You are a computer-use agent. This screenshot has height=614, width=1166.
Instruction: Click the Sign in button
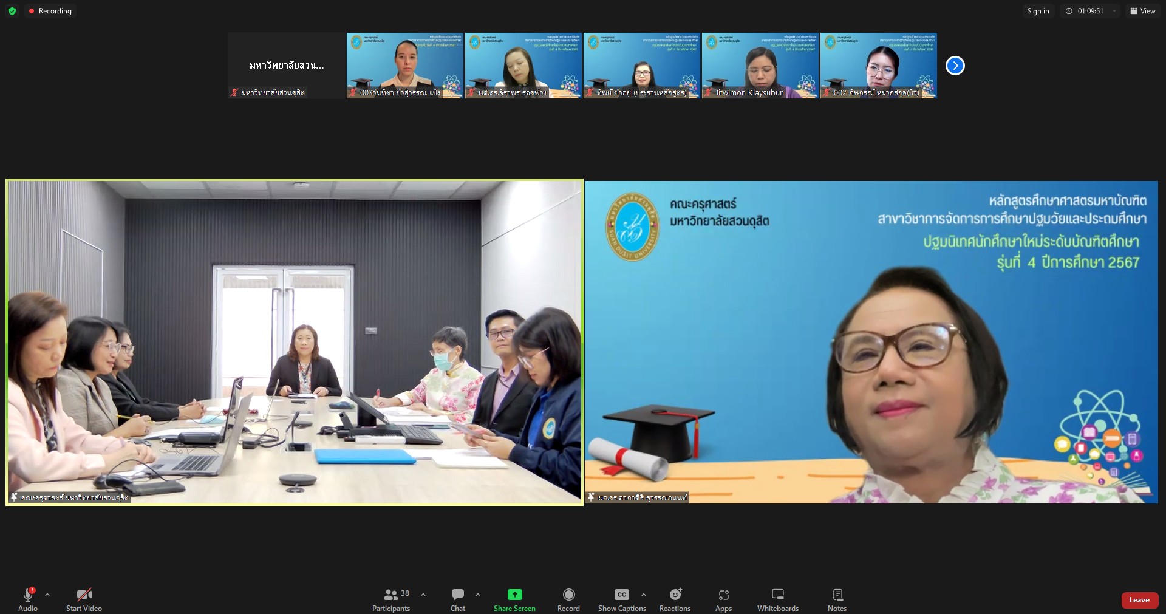point(1038,11)
